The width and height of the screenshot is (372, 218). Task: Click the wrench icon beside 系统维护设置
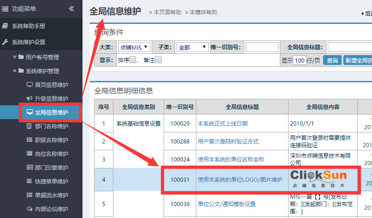(x=6, y=42)
